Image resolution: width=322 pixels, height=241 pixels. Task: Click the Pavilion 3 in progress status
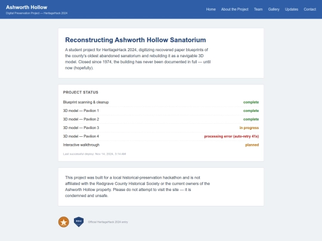pos(249,128)
